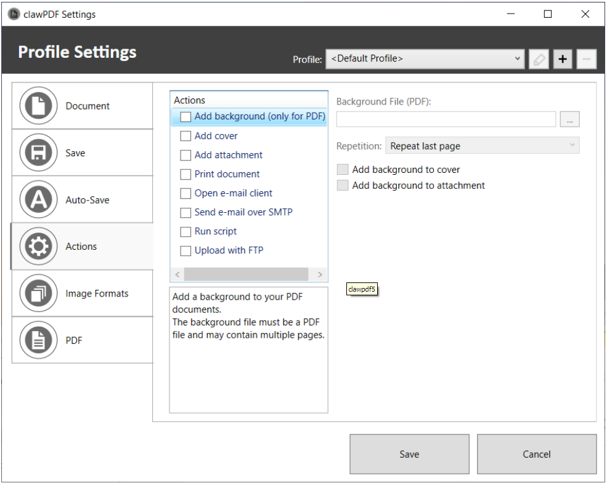The image size is (607, 483).
Task: Click the Save floppy disk icon
Action: click(38, 153)
